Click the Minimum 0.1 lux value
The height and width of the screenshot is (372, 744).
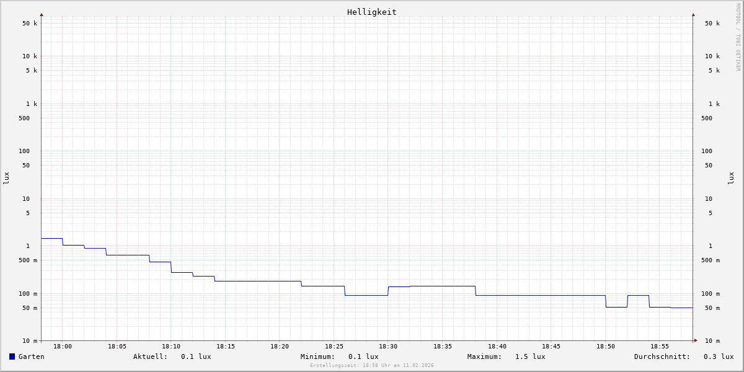(363, 356)
